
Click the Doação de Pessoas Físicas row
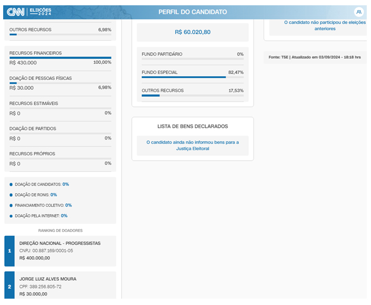[x=60, y=83]
